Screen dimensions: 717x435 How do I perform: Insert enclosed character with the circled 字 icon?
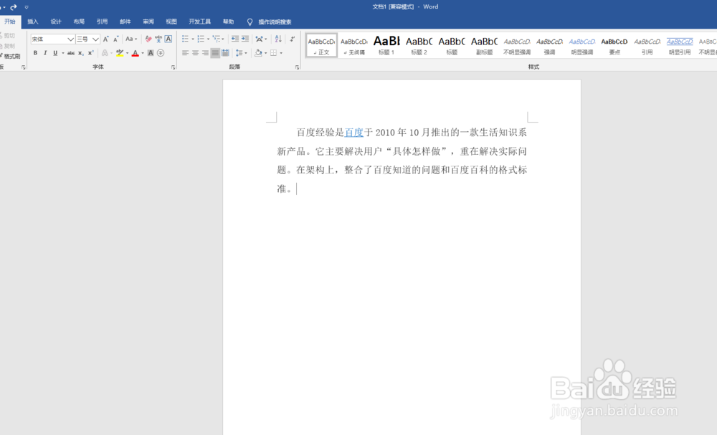[161, 53]
